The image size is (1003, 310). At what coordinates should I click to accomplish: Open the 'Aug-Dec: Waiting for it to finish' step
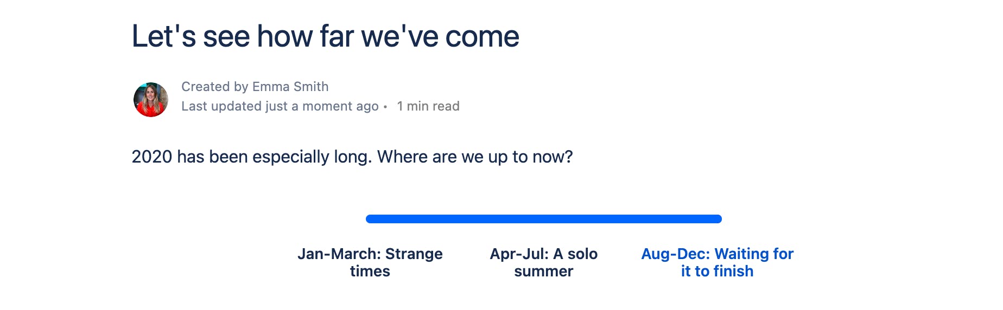(x=717, y=262)
